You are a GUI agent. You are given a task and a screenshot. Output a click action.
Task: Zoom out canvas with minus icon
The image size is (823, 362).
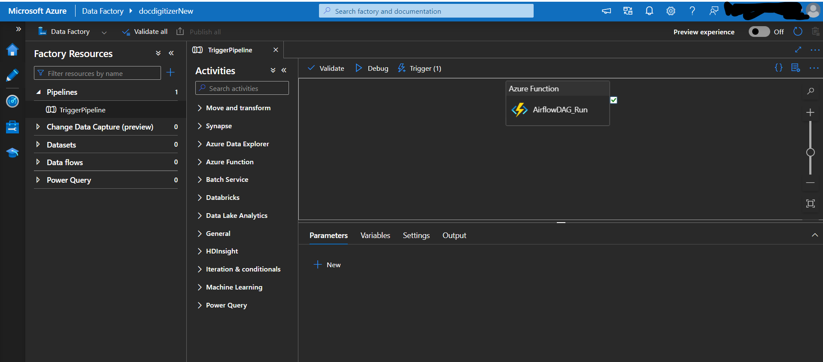point(810,183)
